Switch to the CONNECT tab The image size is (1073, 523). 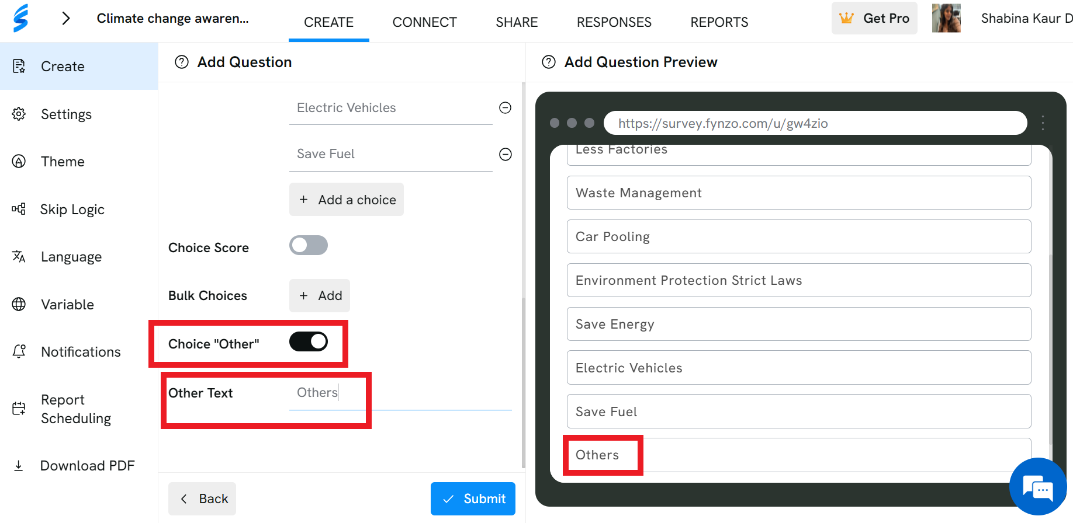tap(425, 22)
